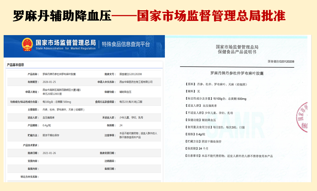Click the certificate's top-right approval number
The height and width of the screenshot is (191, 317).
[281, 61]
